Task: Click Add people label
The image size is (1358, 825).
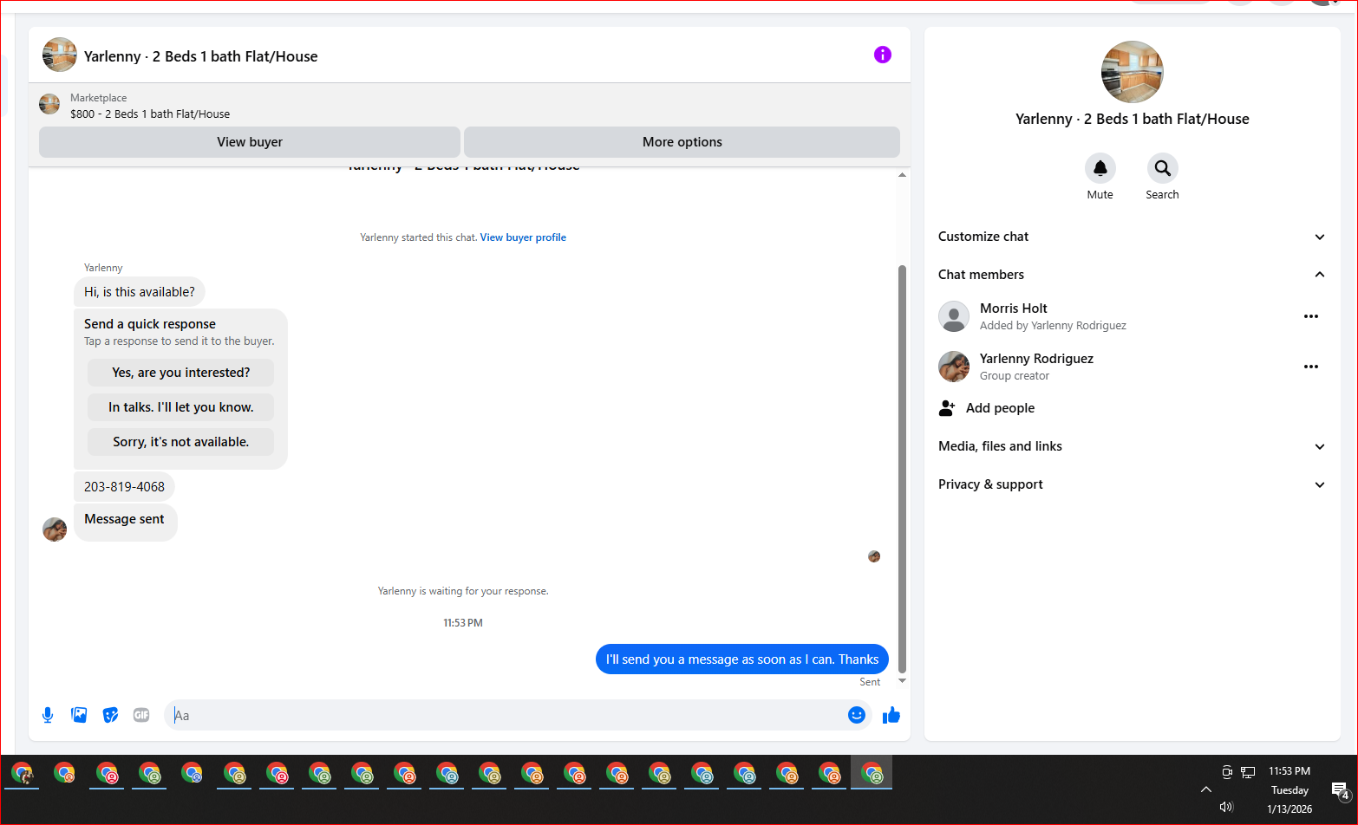Action: pos(1000,408)
